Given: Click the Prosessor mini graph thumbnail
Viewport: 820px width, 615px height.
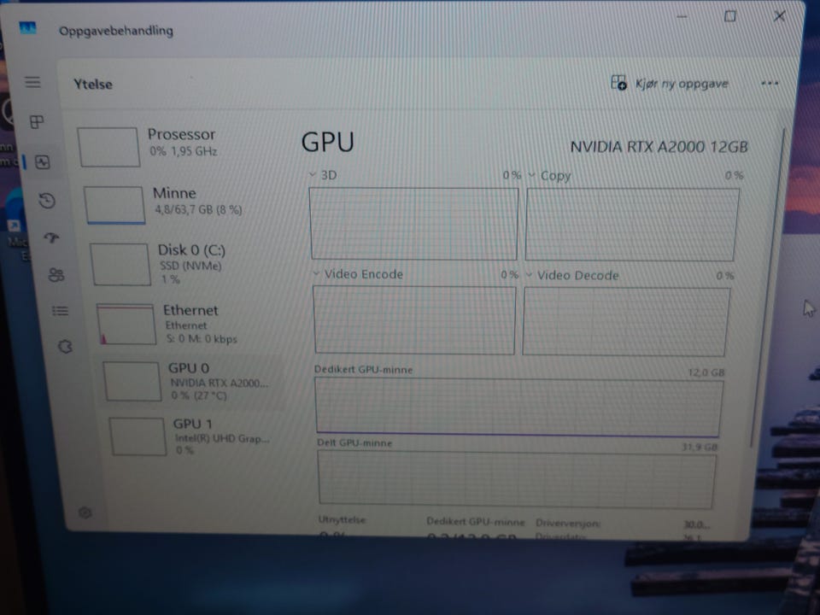Looking at the screenshot, I should pyautogui.click(x=108, y=147).
